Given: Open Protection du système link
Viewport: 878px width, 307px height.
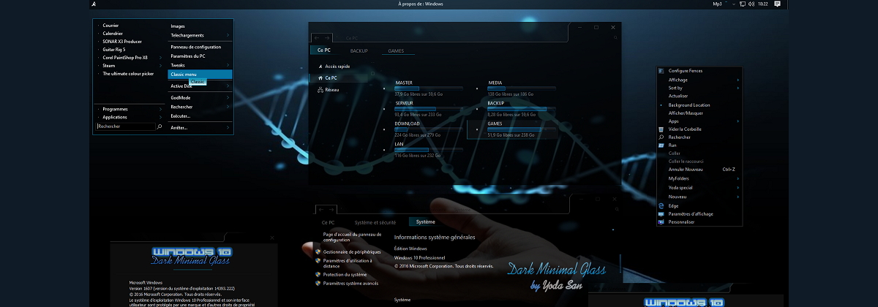Looking at the screenshot, I should [x=345, y=275].
